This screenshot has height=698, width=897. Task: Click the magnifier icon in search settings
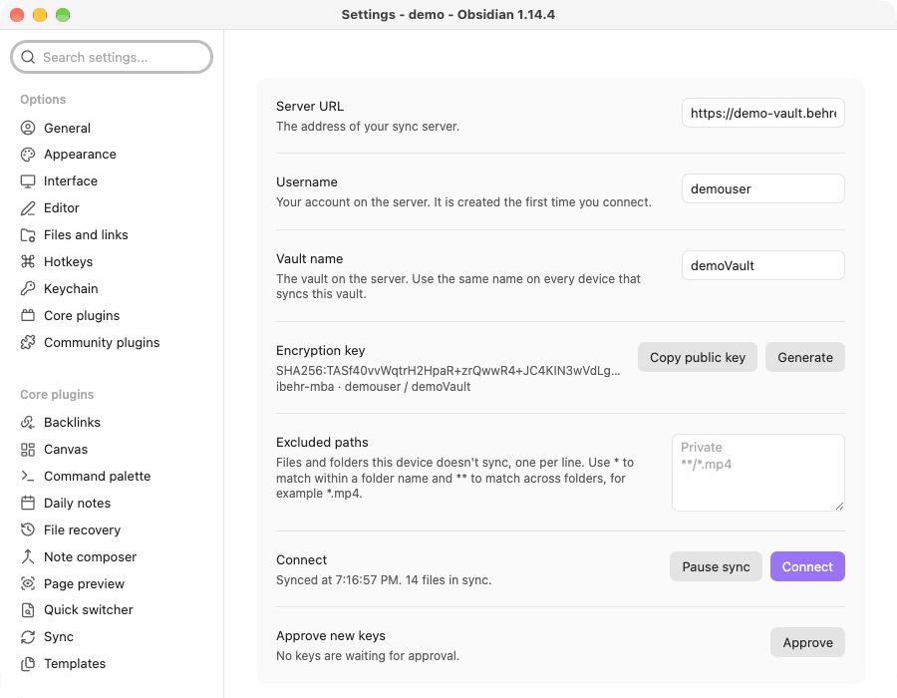tap(28, 57)
